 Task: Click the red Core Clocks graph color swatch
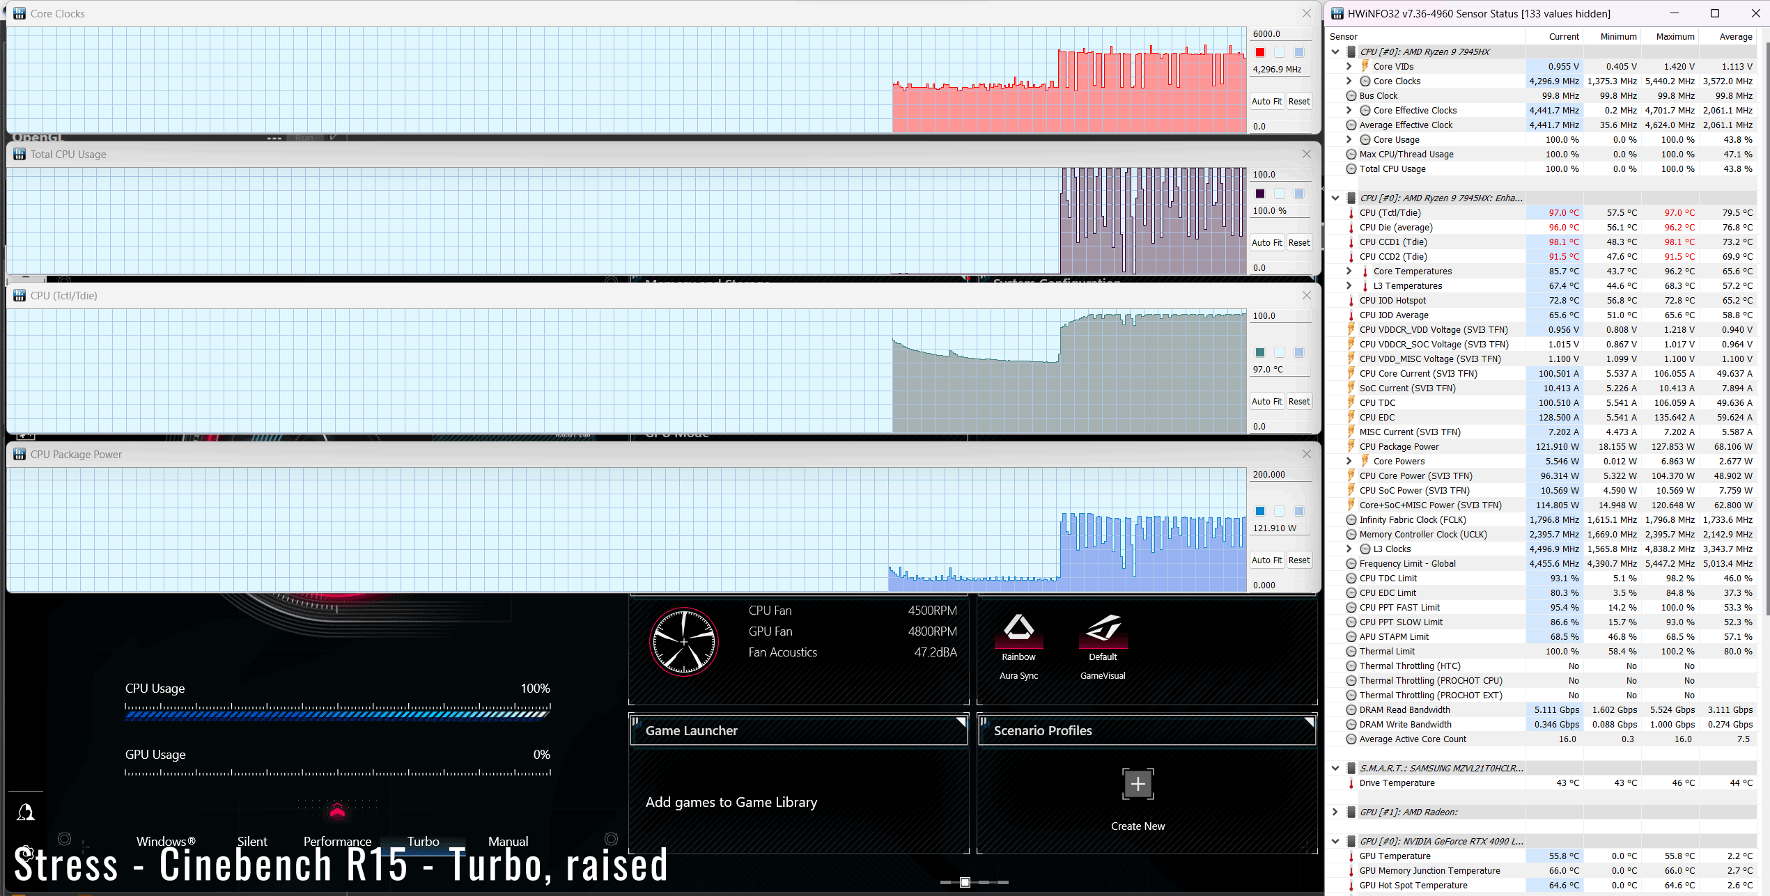pos(1260,52)
